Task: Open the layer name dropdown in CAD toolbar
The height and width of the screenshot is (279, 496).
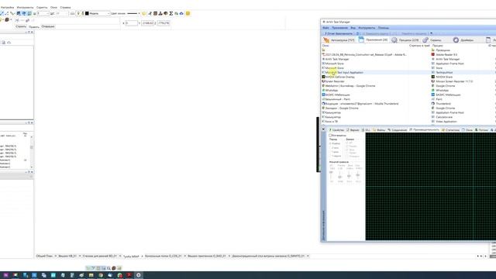Action: pyautogui.click(x=108, y=14)
